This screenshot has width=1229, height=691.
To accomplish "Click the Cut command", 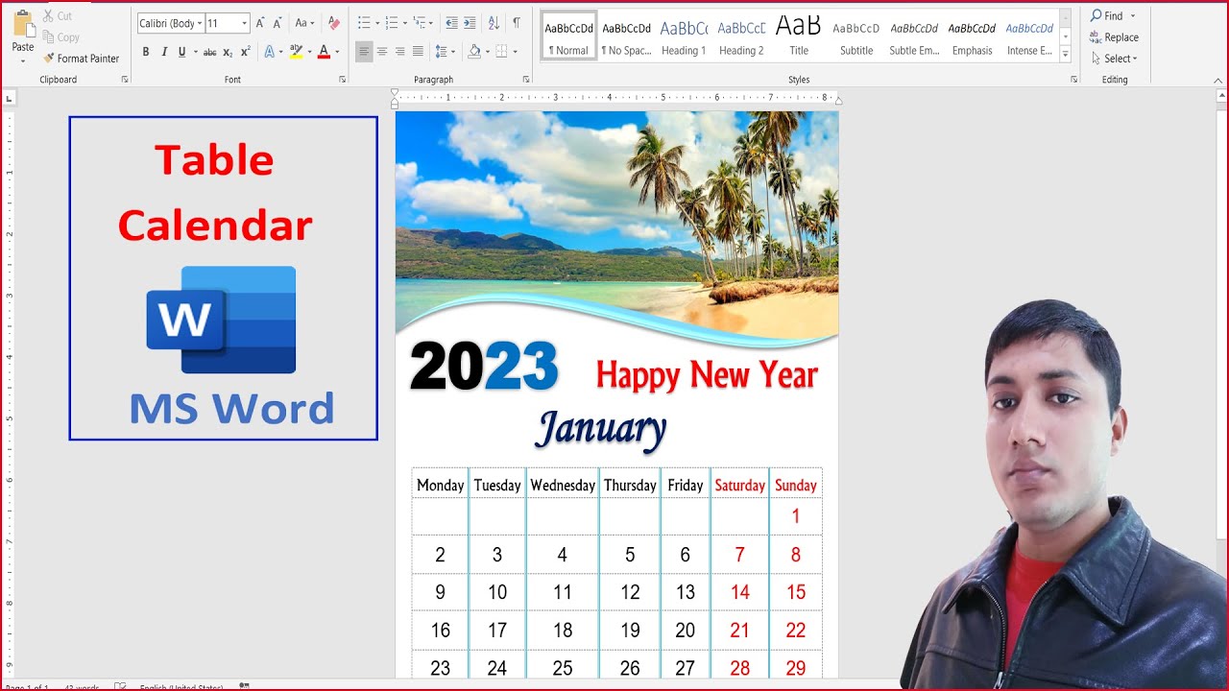I will [x=58, y=16].
